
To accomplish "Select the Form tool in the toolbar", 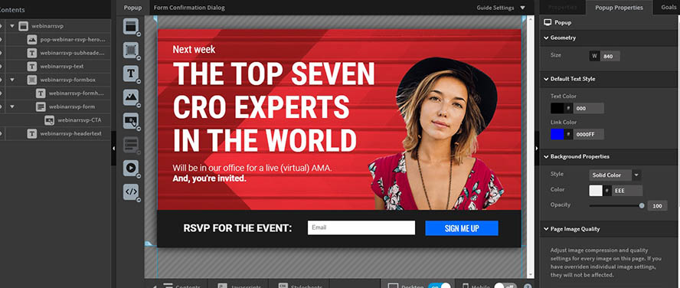I will point(130,145).
